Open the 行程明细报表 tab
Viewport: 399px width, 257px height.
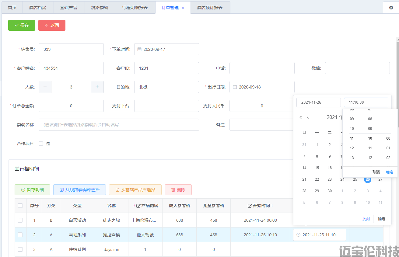click(x=135, y=8)
